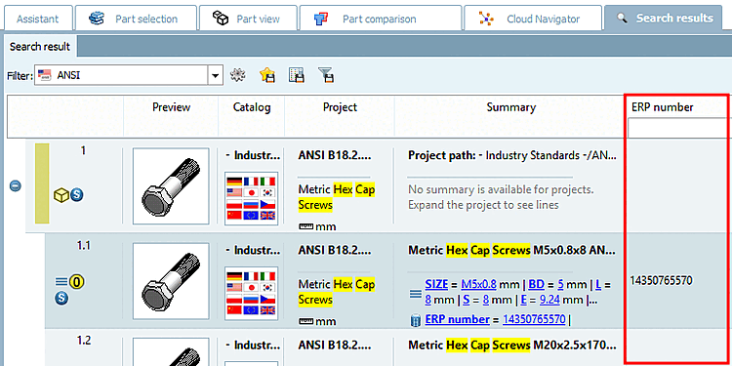
Task: Click the table save icon in filter toolbar
Action: [297, 75]
